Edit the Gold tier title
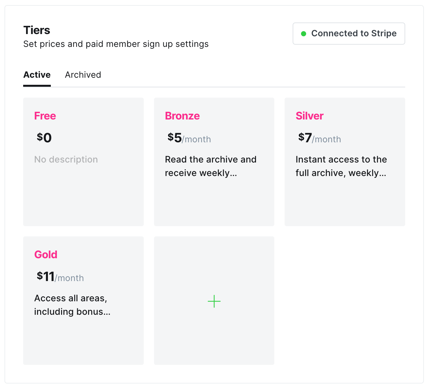Viewport: 429px width, 388px height. click(46, 255)
